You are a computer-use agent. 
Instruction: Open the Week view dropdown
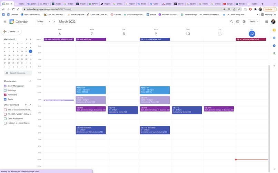pos(254,22)
